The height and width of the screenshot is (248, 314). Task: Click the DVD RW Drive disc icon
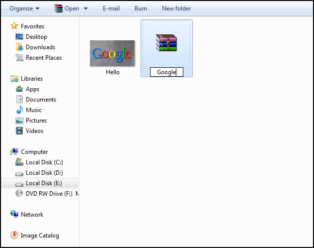19,193
